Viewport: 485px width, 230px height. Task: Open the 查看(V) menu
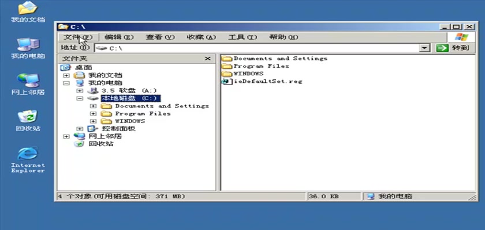(x=160, y=37)
